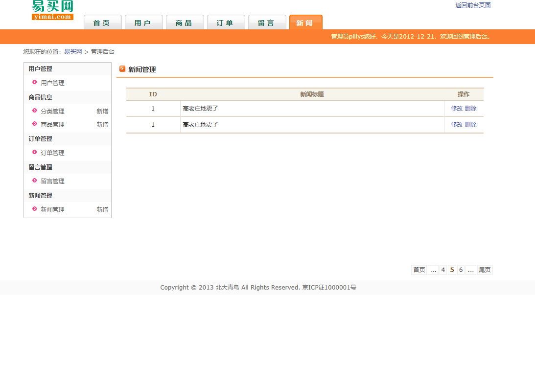Select the active 新闻 tab
Viewport: 535px width, 382px height.
(306, 22)
